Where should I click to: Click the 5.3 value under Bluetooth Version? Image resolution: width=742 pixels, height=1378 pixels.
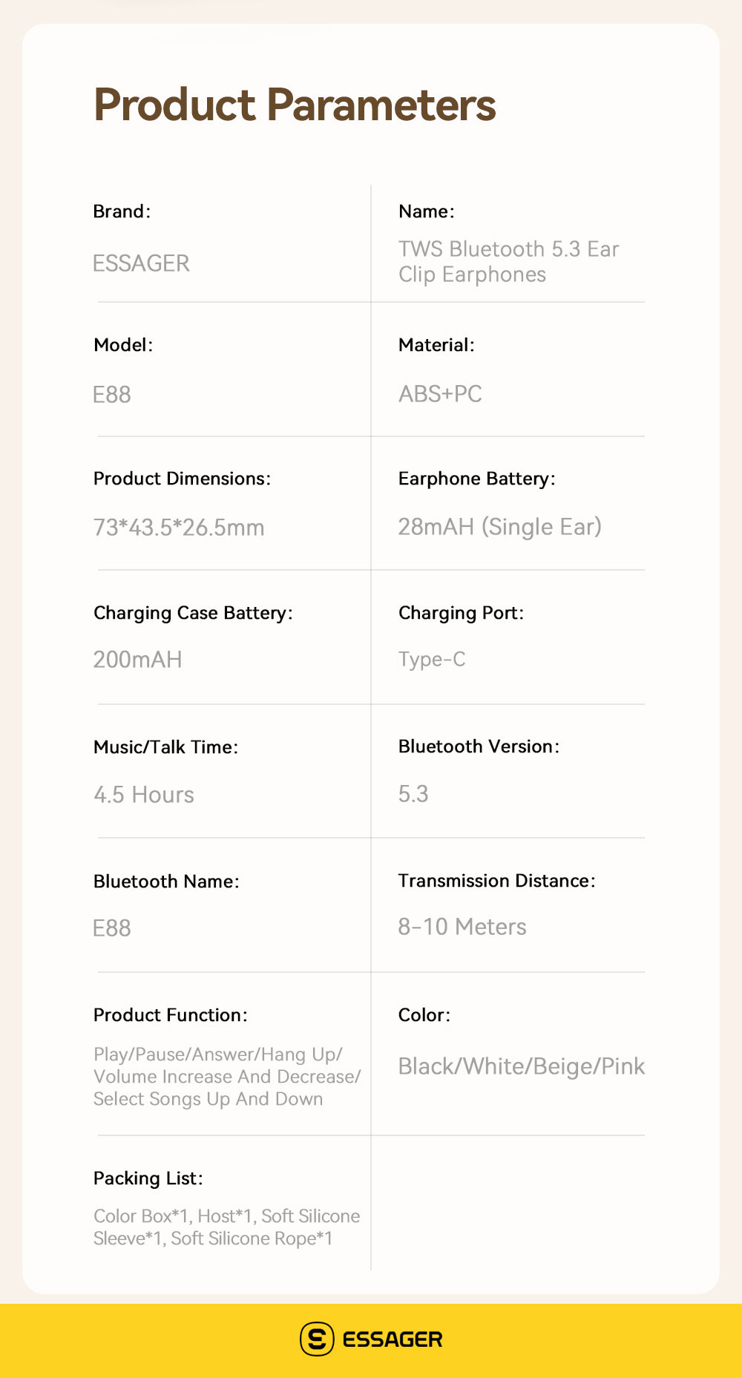click(413, 794)
